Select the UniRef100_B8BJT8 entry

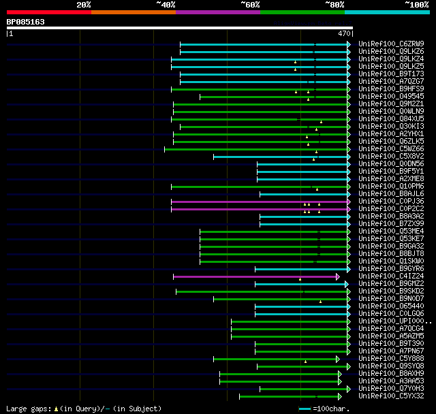(x=391, y=254)
